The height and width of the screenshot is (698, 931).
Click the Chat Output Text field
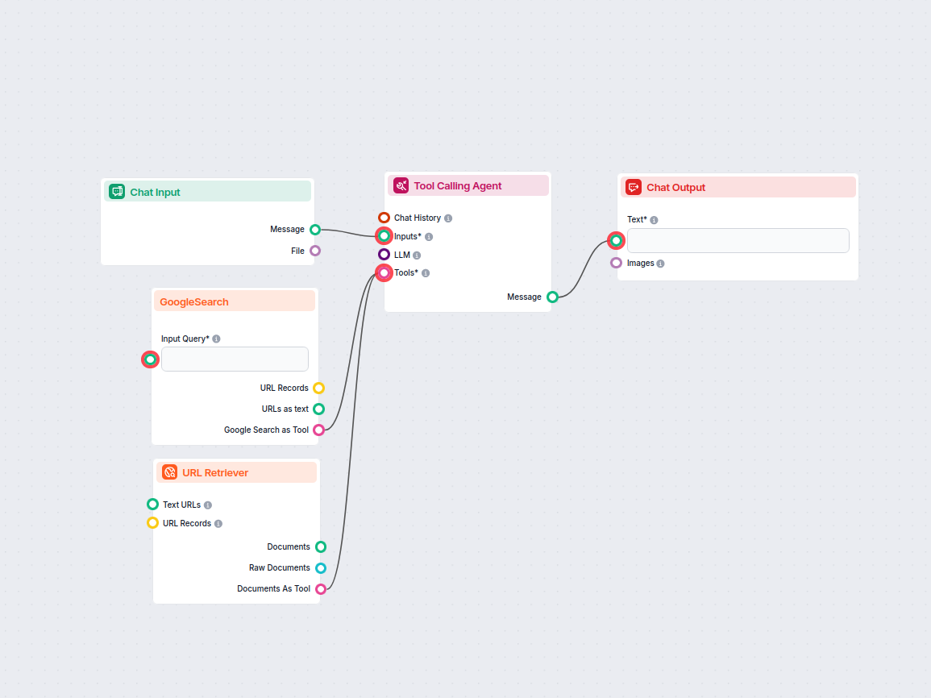coord(738,240)
